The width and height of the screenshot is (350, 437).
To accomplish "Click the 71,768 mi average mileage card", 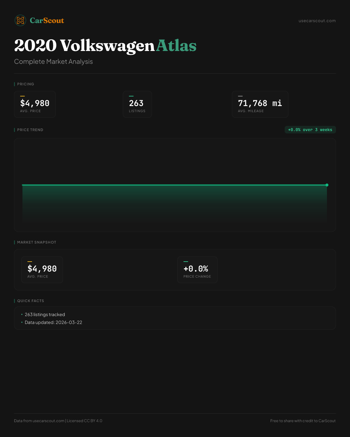I will (x=260, y=104).
